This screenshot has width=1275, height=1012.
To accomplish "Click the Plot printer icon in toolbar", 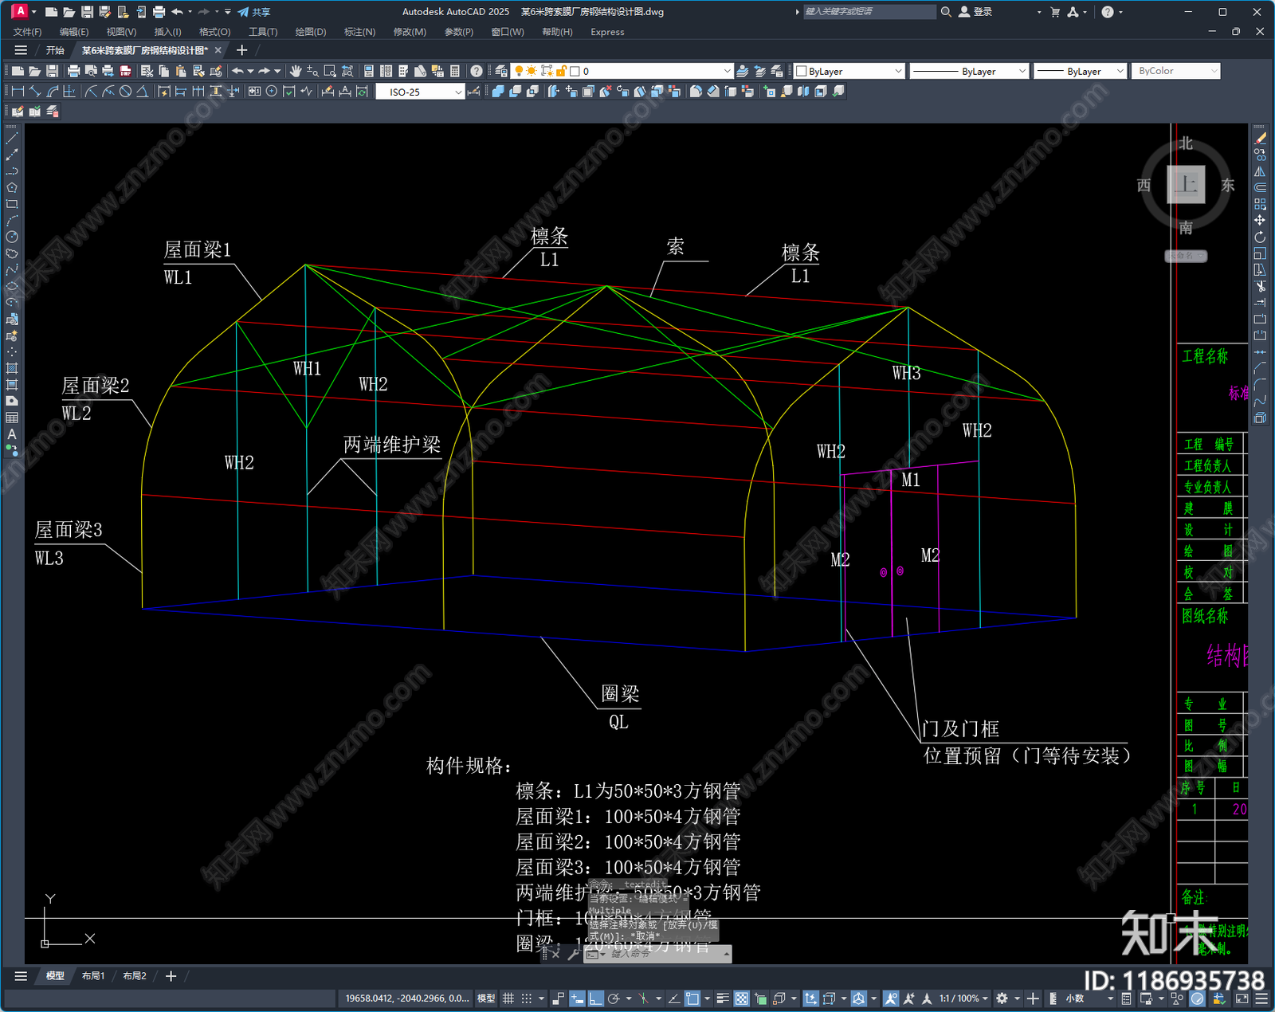I will 73,71.
